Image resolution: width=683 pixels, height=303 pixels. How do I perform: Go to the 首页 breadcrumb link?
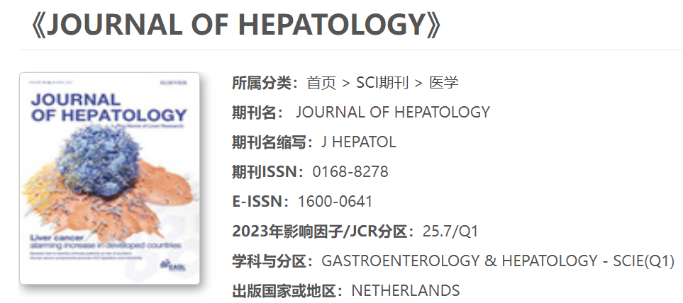pos(321,83)
